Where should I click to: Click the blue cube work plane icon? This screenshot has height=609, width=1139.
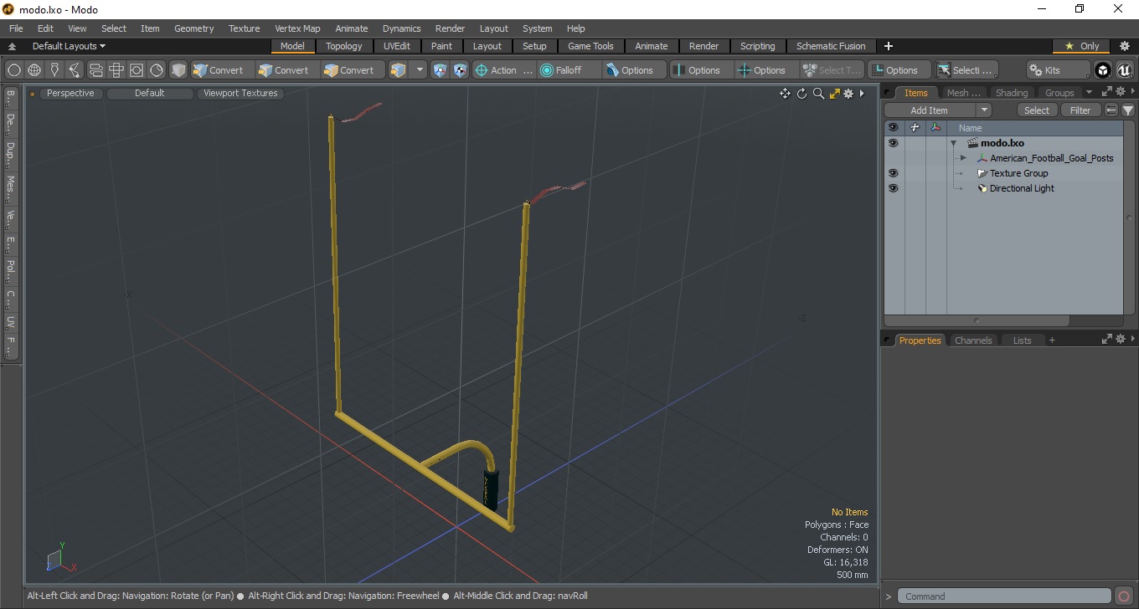(399, 70)
